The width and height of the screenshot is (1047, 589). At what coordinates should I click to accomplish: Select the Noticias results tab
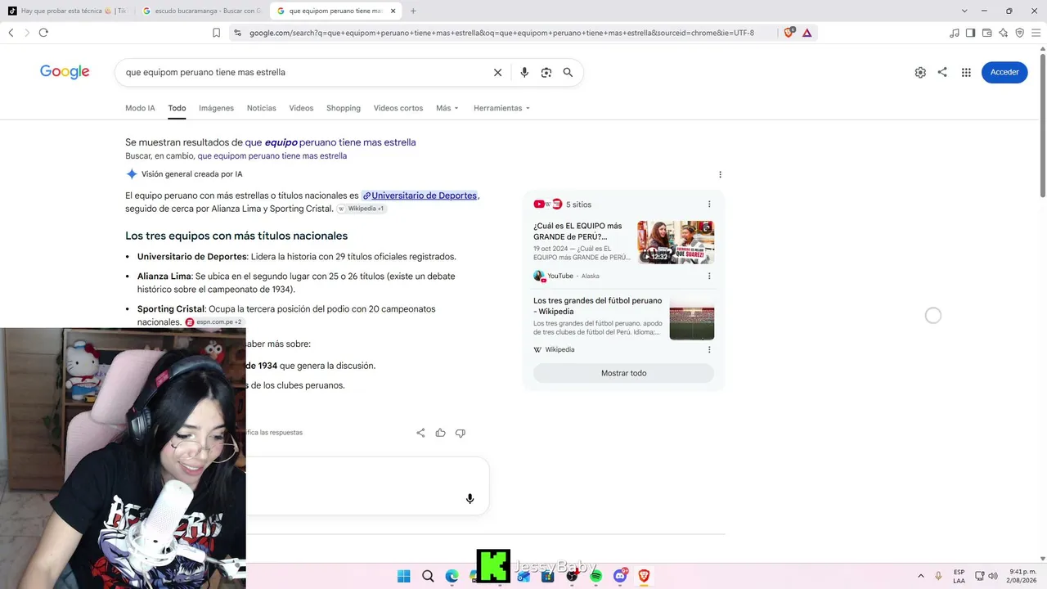pyautogui.click(x=262, y=108)
